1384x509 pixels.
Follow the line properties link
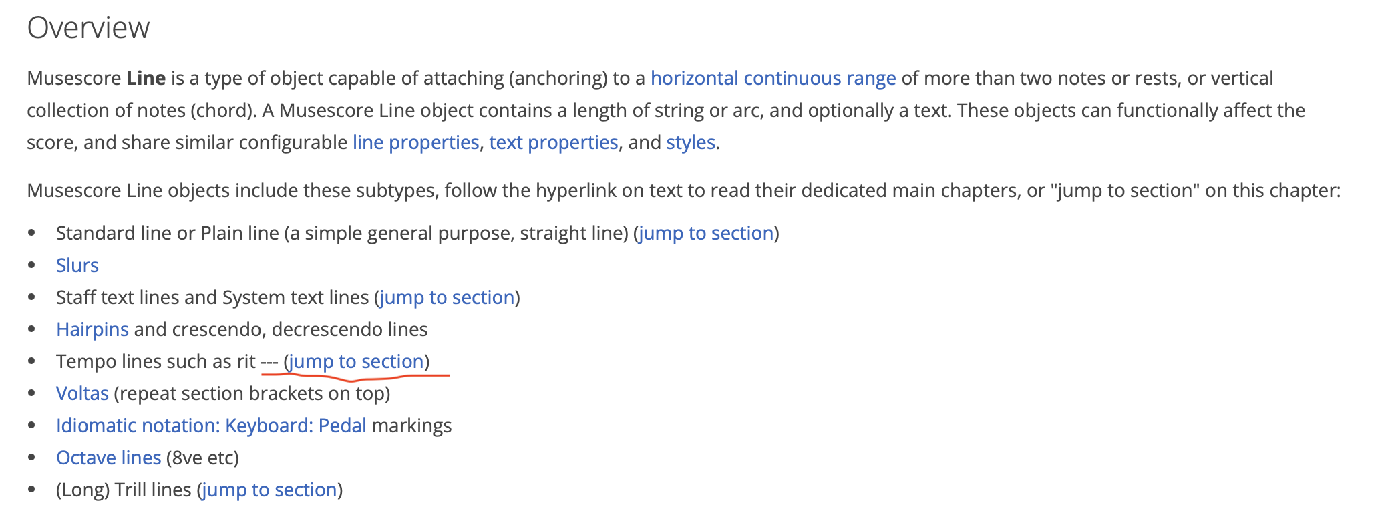pyautogui.click(x=415, y=143)
